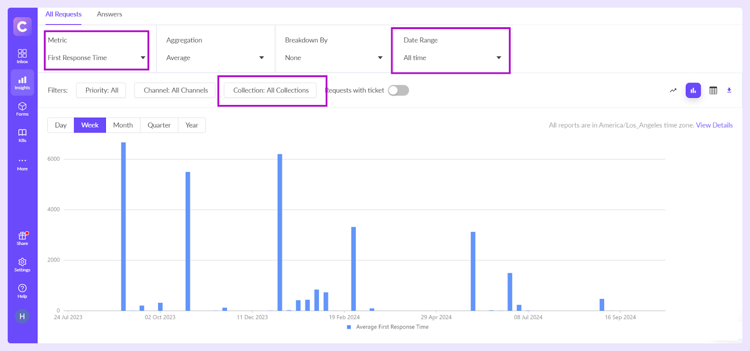The image size is (750, 351).
Task: Click the '02 Oct 2023' axis label
Action: pyautogui.click(x=160, y=317)
